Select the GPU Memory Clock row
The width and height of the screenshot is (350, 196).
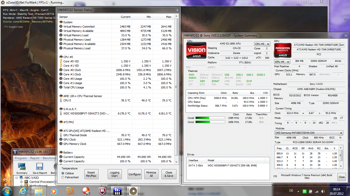tap(116, 144)
